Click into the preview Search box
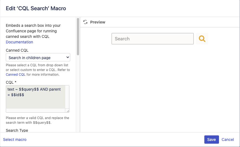The image size is (240, 147). tap(152, 39)
